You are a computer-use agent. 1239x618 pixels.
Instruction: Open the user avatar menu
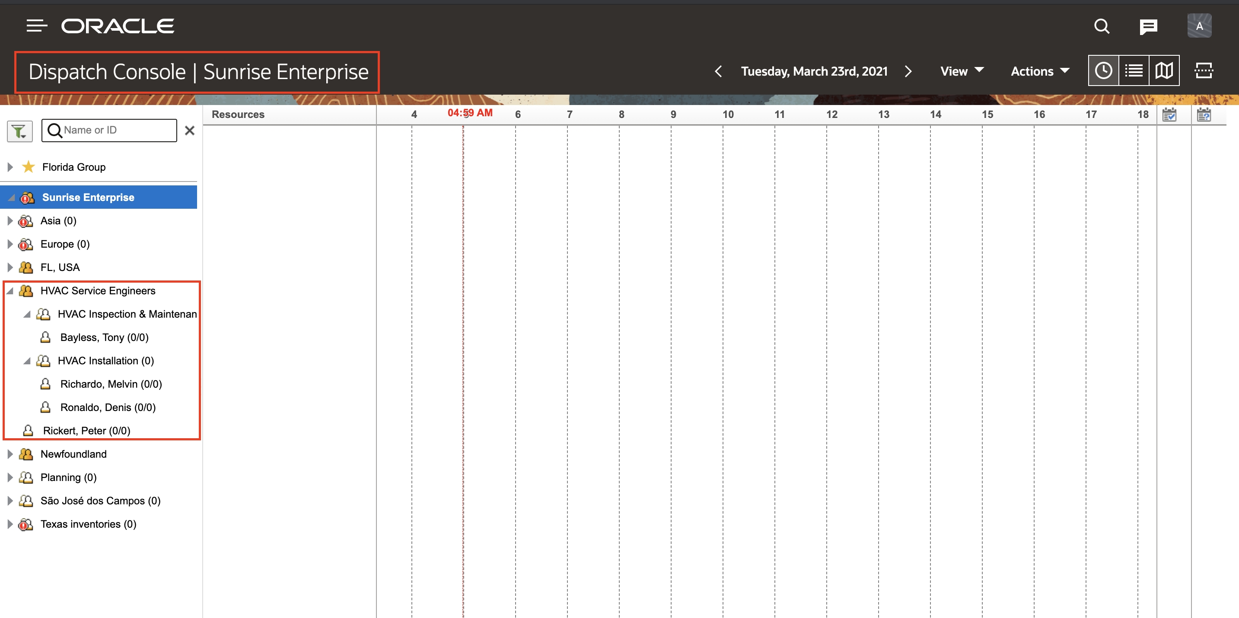click(x=1199, y=26)
